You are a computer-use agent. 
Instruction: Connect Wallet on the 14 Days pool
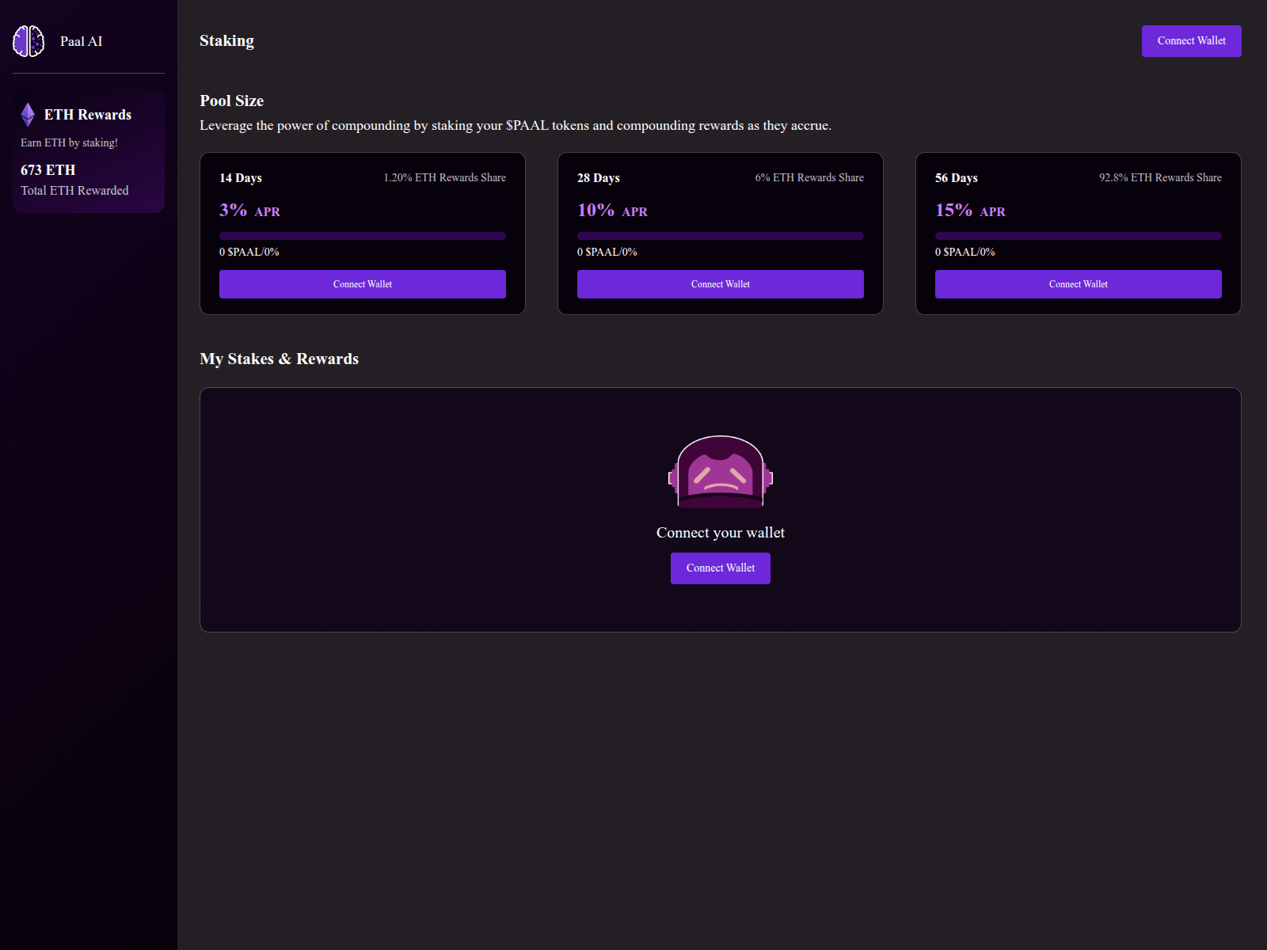point(362,283)
